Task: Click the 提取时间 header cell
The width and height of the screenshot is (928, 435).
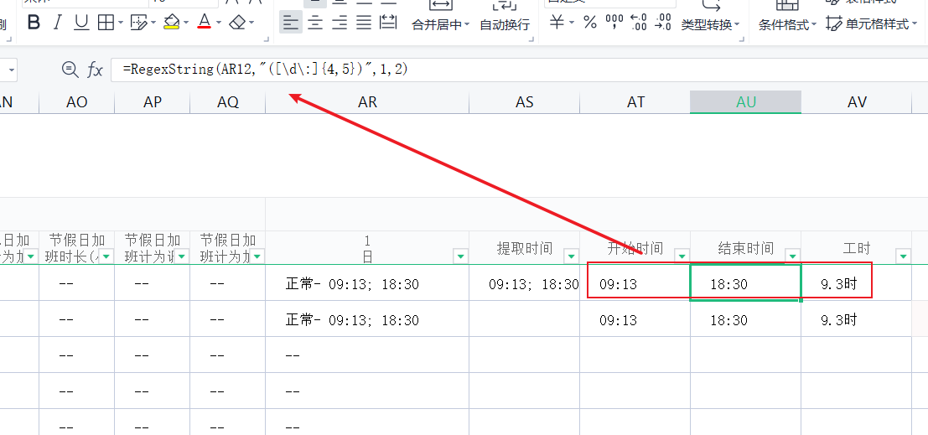Action: [525, 248]
